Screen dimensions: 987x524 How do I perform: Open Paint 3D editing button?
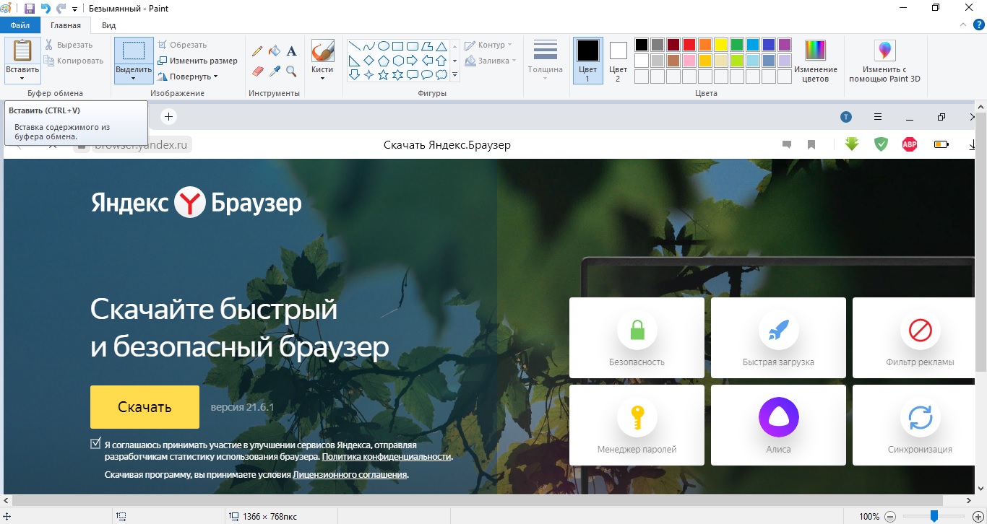pos(884,51)
